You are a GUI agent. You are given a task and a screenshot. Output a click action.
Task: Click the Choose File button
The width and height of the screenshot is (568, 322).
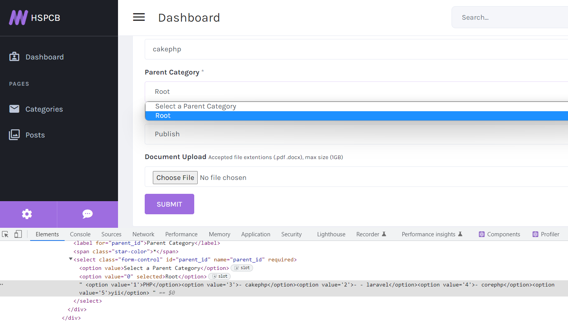pyautogui.click(x=175, y=178)
